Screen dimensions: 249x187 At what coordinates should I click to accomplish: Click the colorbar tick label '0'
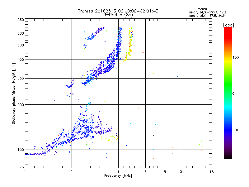pos(233,93)
